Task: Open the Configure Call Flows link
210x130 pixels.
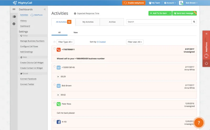Action: pos(29,46)
